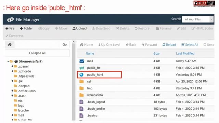The width and height of the screenshot is (219, 123).
Task: Sort files by Name column
Action: [90, 53]
